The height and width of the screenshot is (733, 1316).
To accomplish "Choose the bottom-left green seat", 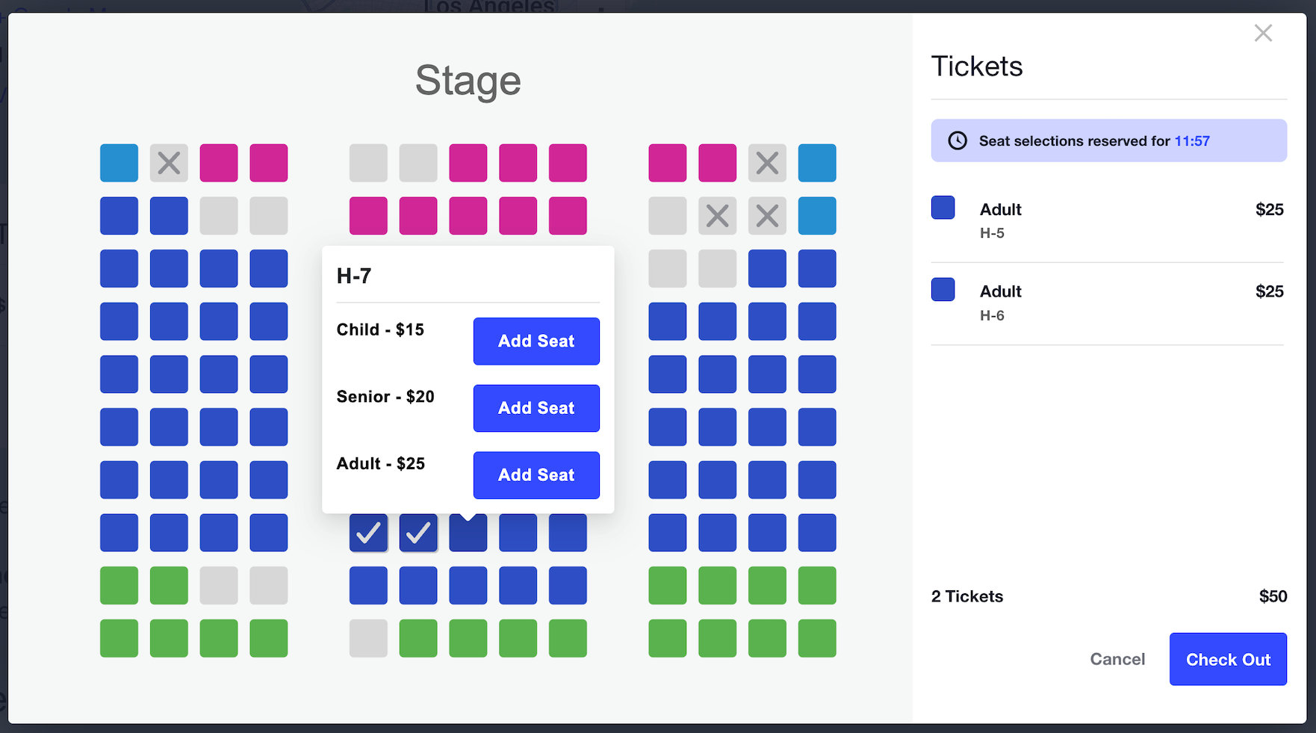I will click(120, 638).
